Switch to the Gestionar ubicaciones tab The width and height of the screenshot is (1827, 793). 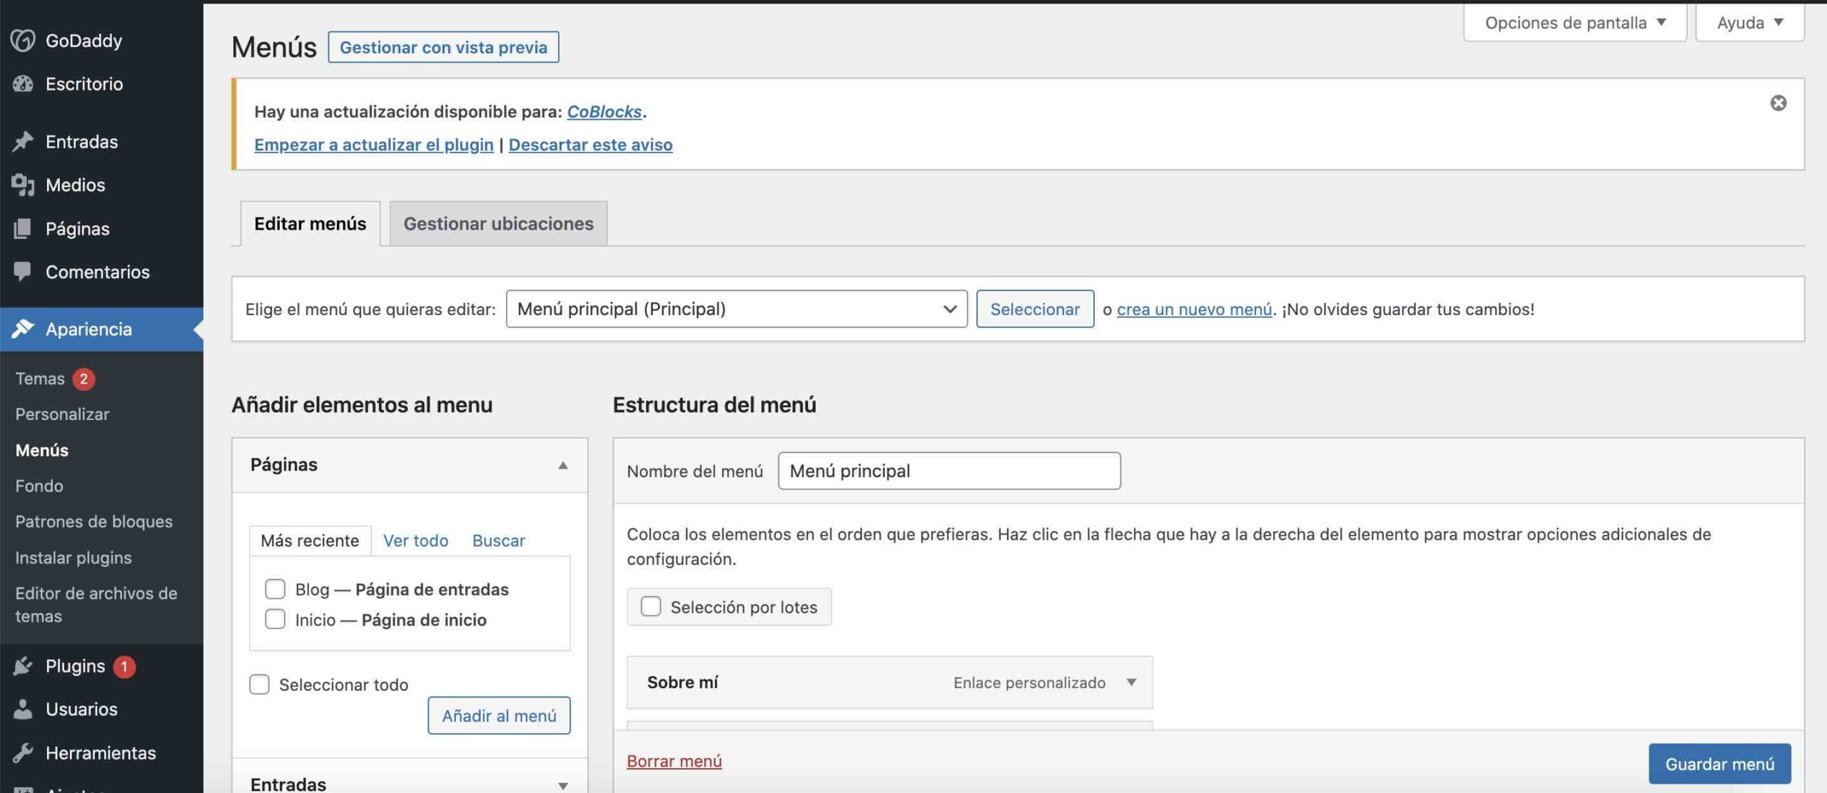pos(498,224)
